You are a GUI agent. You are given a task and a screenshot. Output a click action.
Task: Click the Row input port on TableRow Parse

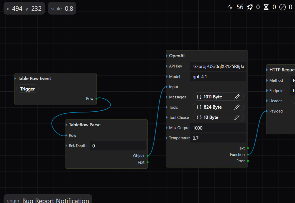pyautogui.click(x=66, y=135)
